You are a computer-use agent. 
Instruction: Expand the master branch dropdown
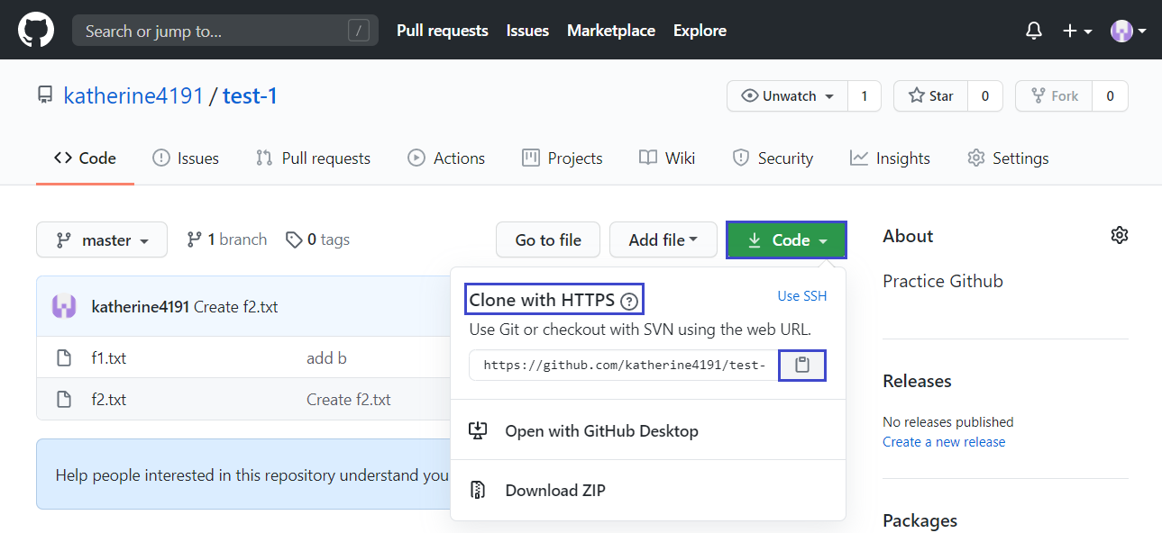click(102, 239)
